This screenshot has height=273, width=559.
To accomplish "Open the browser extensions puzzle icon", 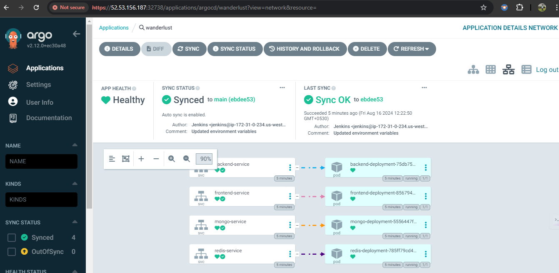I will [519, 7].
